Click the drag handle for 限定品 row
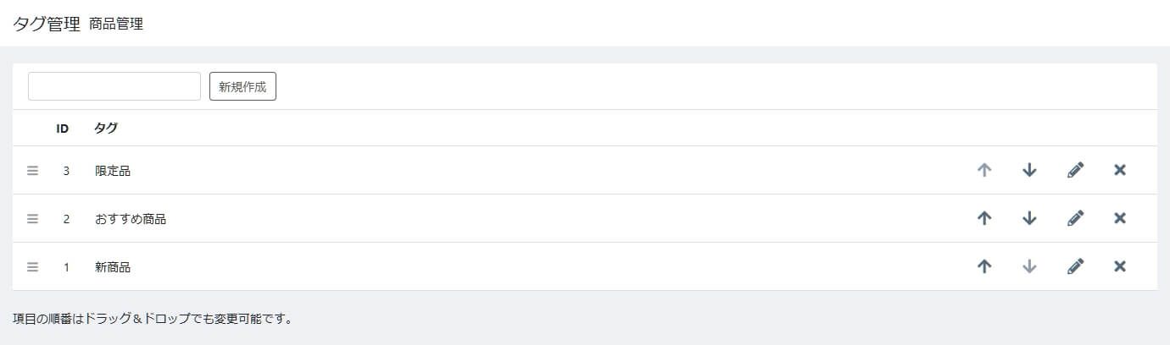 pos(33,171)
